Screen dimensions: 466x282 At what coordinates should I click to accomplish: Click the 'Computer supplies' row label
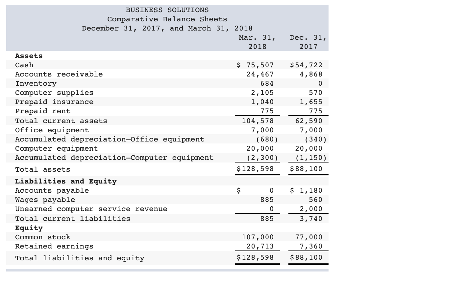pos(54,93)
